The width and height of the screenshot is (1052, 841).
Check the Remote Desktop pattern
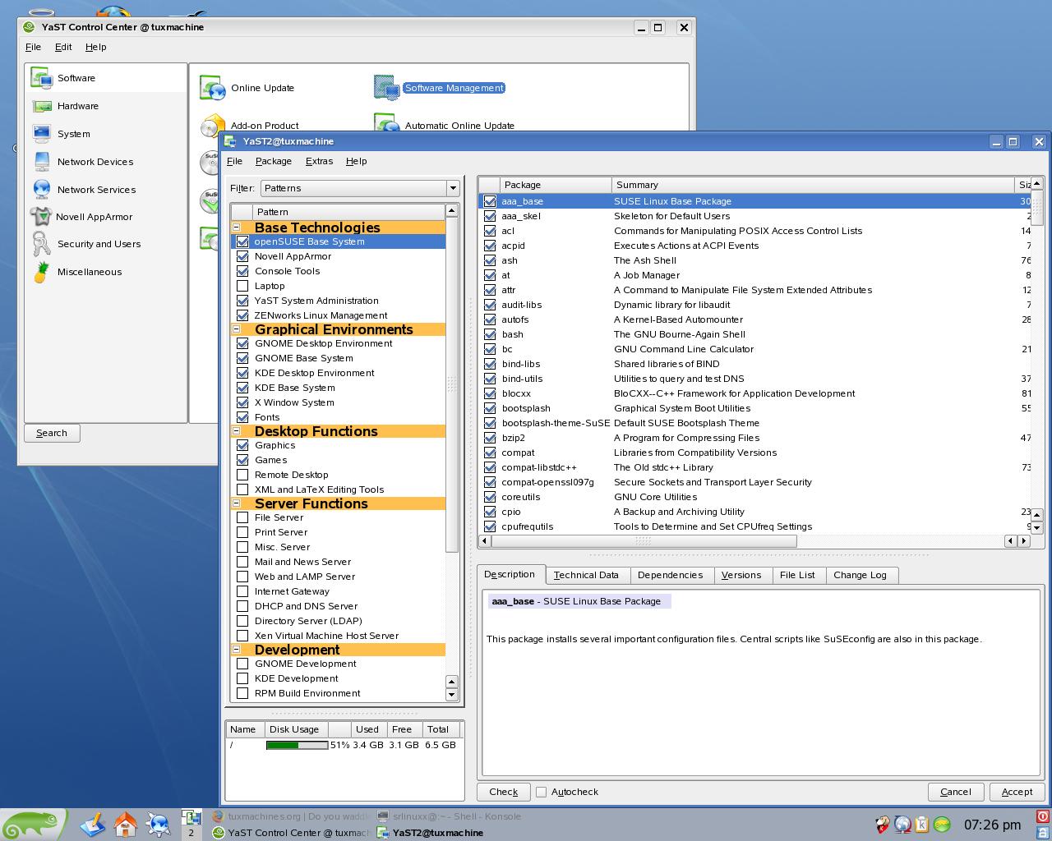pos(242,475)
